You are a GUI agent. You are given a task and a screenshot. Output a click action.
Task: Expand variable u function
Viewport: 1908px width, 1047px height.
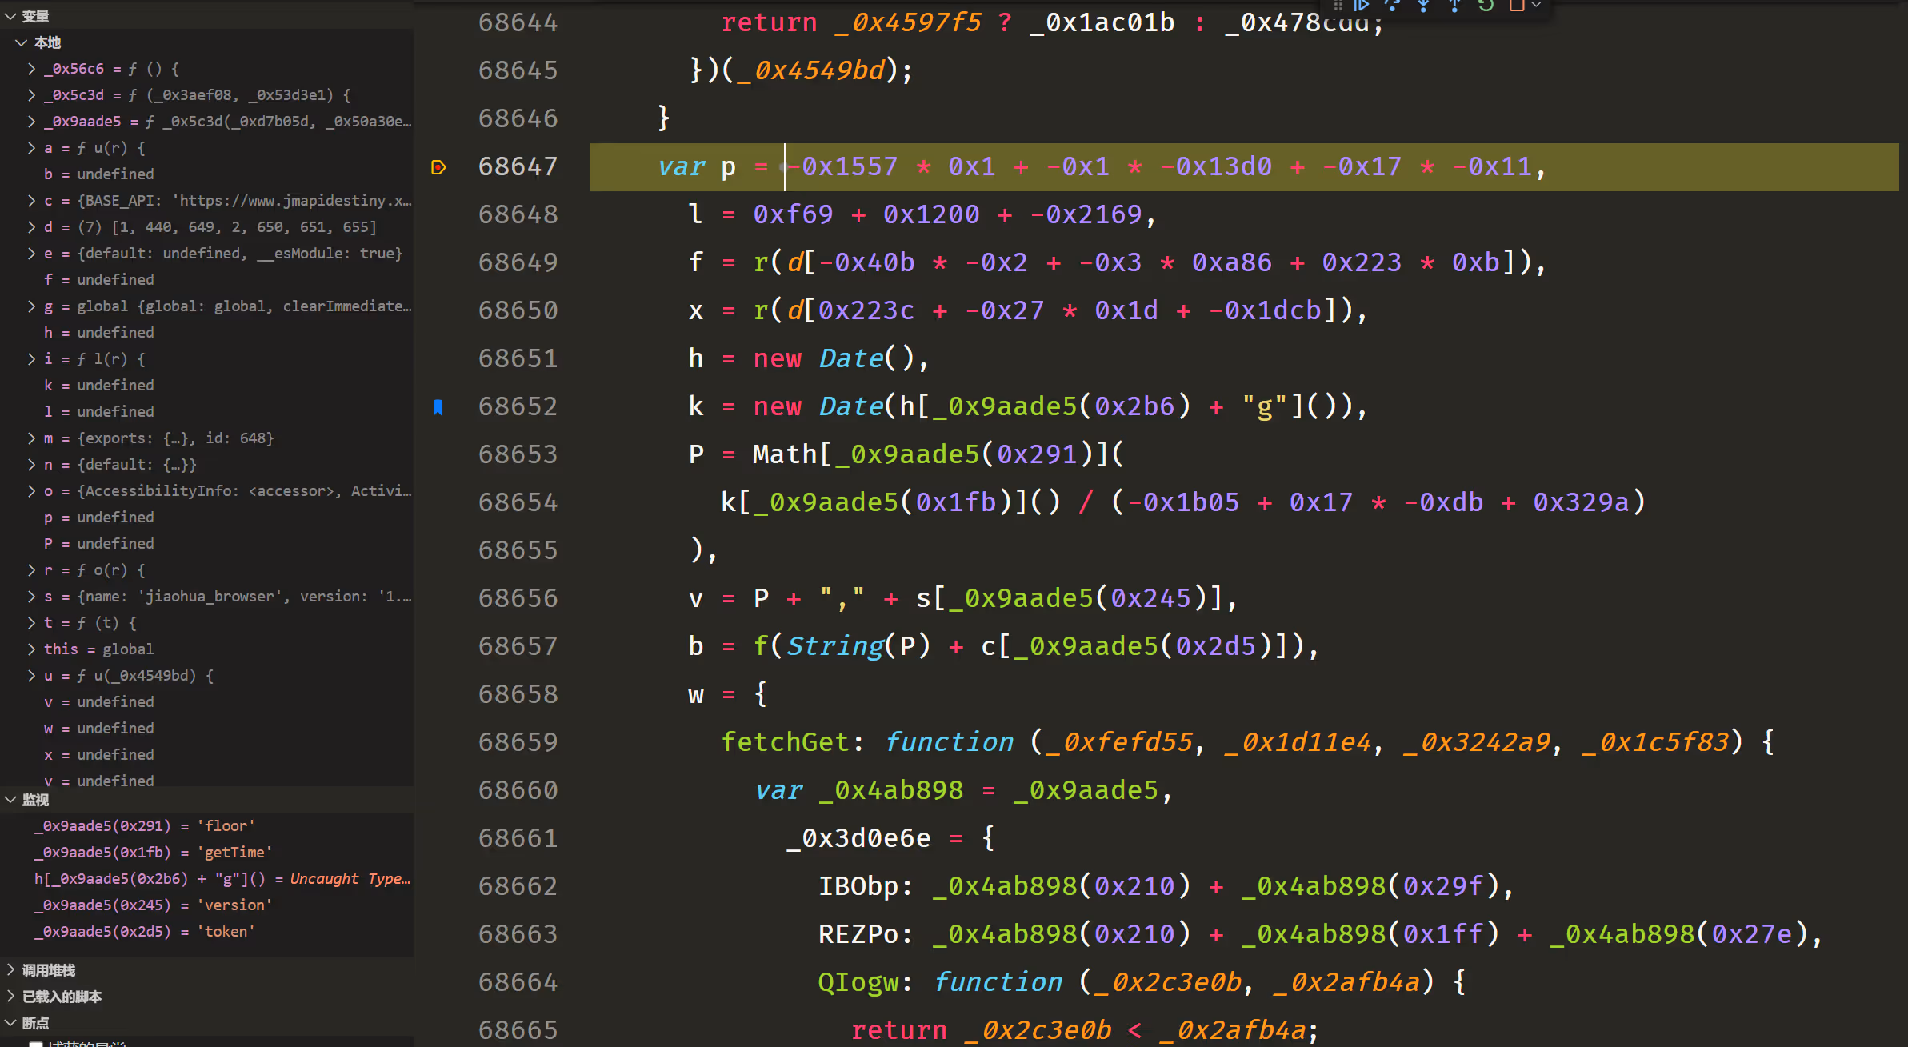[x=31, y=676]
